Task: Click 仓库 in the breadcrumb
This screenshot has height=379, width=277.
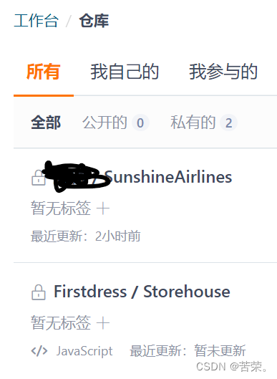Action: [94, 21]
